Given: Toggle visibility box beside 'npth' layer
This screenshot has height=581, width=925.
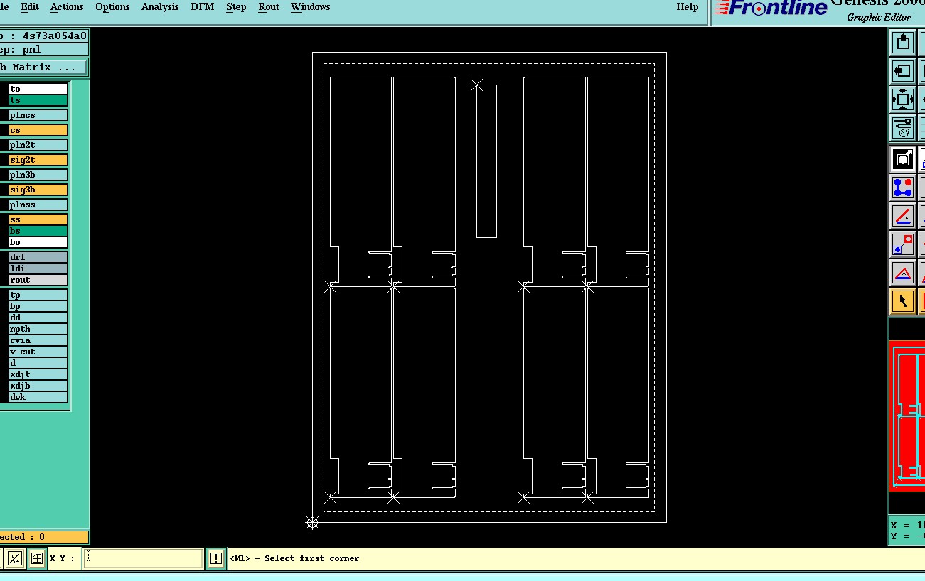Looking at the screenshot, I should [x=4, y=329].
